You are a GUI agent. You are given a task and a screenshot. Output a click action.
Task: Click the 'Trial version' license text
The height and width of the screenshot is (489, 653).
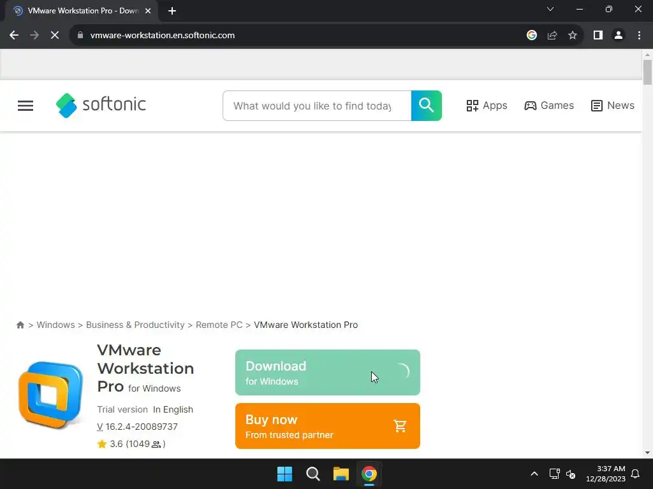click(122, 409)
